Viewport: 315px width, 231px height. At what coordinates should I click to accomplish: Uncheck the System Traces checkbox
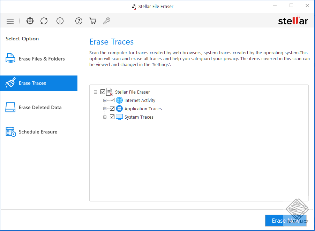coord(112,117)
